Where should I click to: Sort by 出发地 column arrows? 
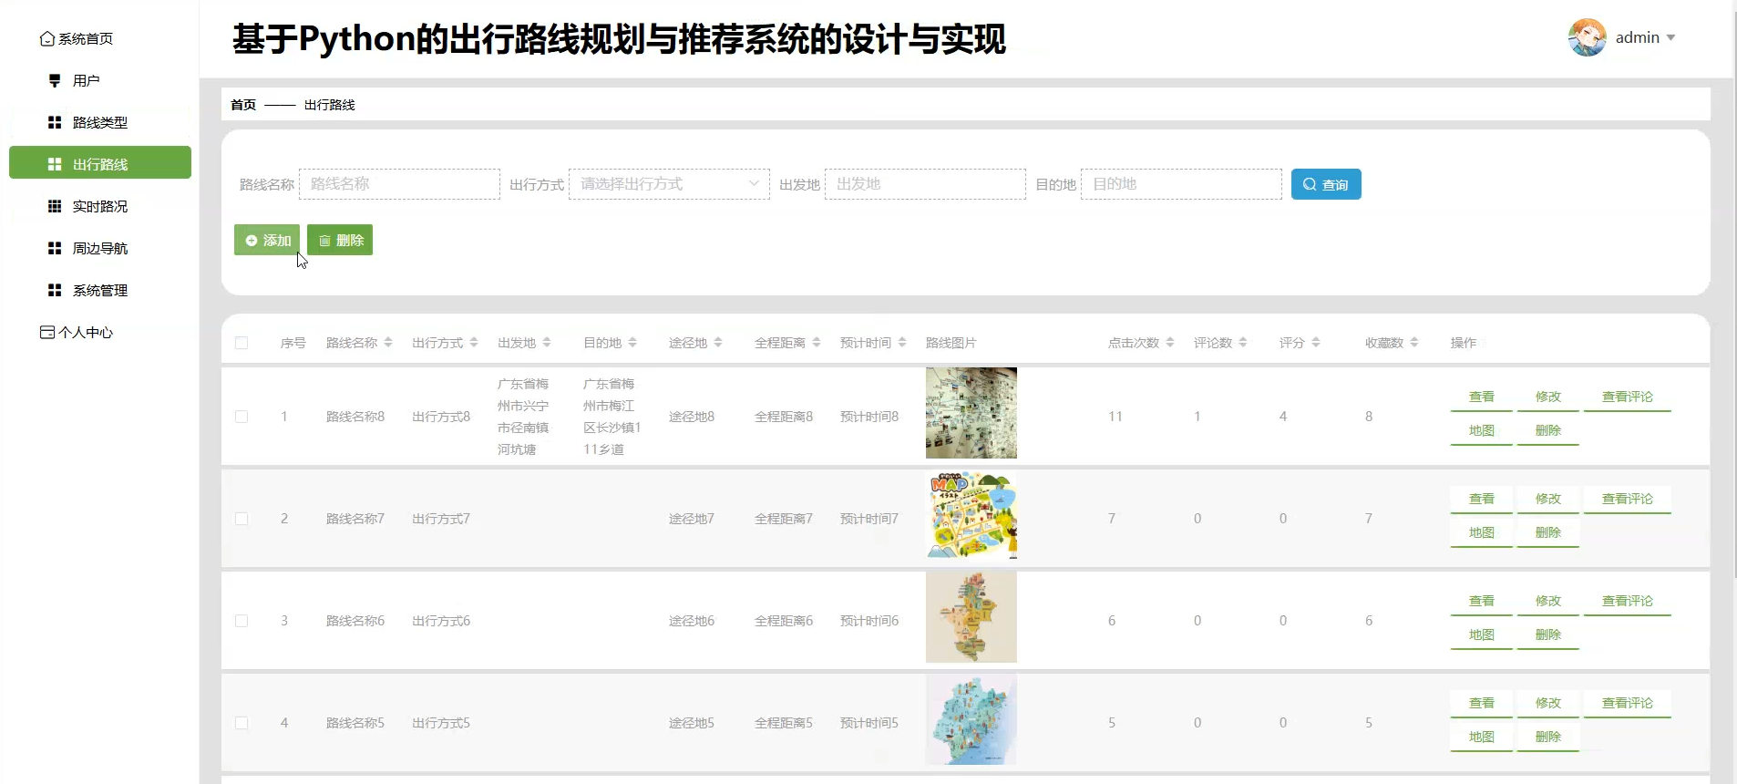(547, 343)
